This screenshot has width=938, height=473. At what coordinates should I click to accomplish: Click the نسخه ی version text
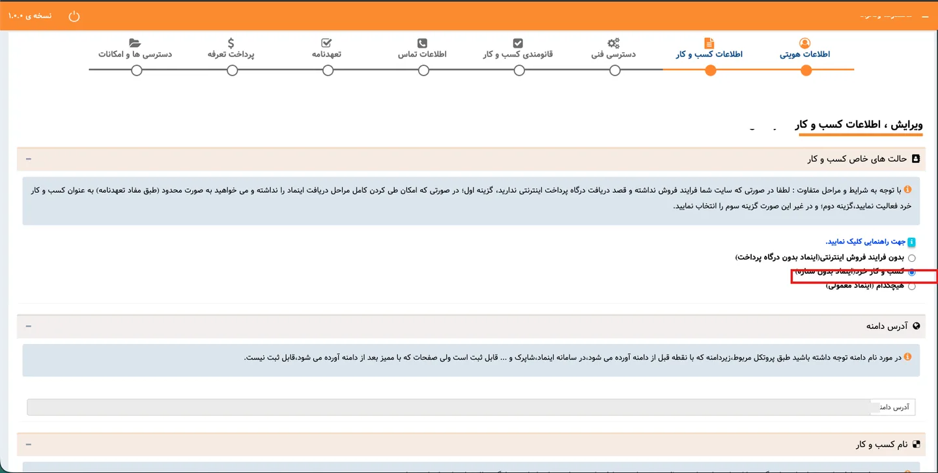point(31,16)
